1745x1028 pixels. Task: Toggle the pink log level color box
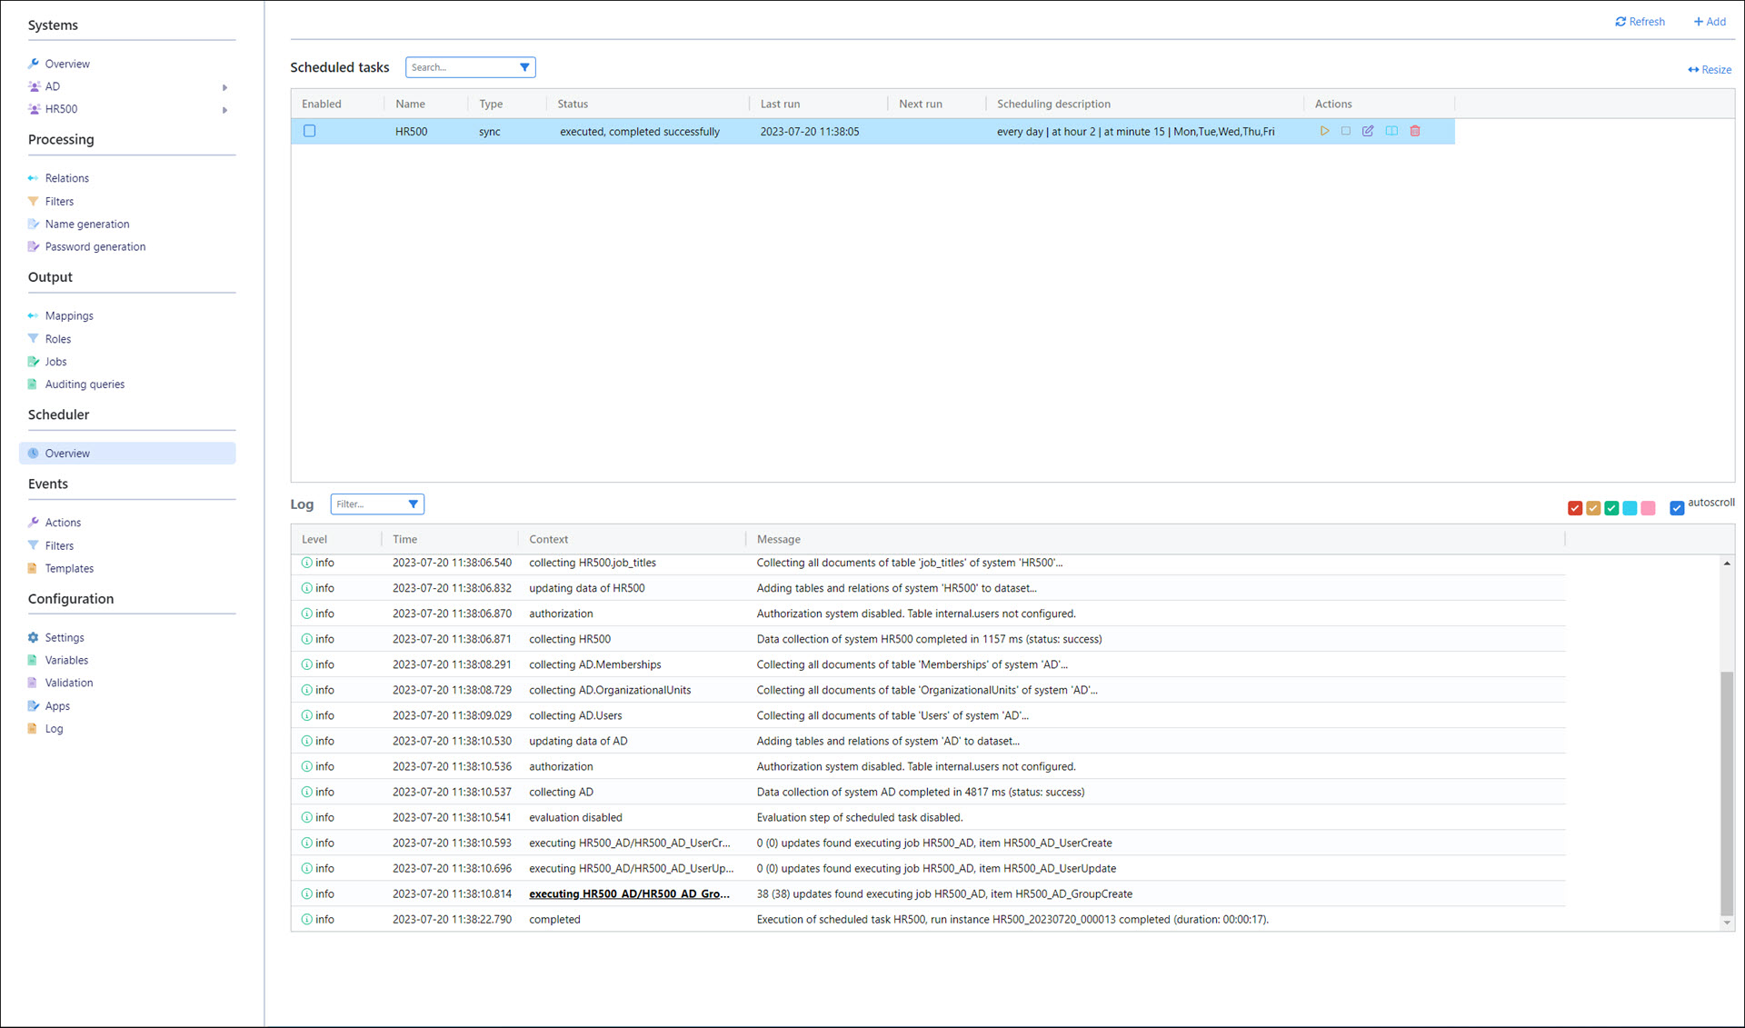[1648, 508]
